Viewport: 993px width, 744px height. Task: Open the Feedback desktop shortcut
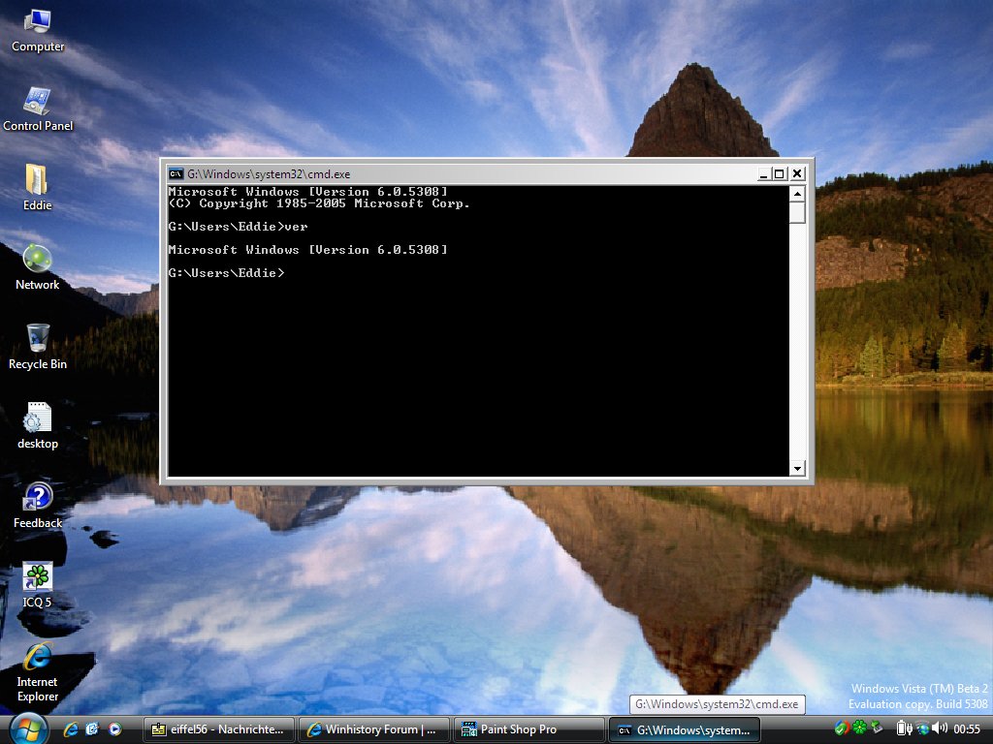click(37, 497)
